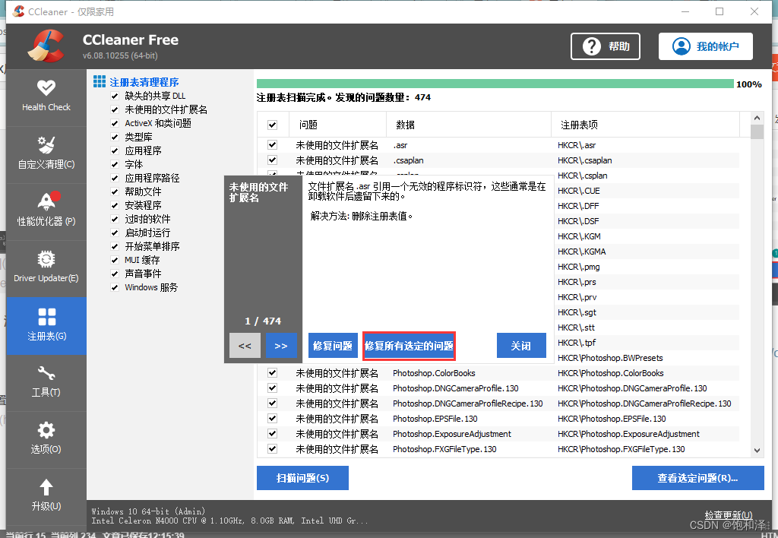The image size is (778, 538).
Task: Toggle MUI 缓存 checkbox
Action: [x=115, y=260]
